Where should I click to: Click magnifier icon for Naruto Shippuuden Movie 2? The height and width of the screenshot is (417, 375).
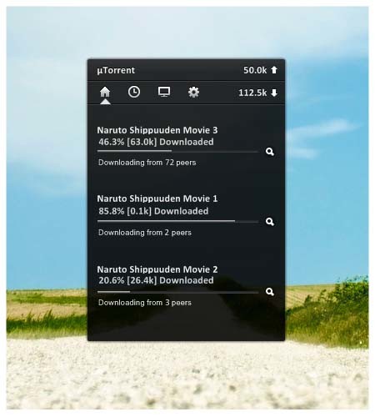tap(270, 292)
